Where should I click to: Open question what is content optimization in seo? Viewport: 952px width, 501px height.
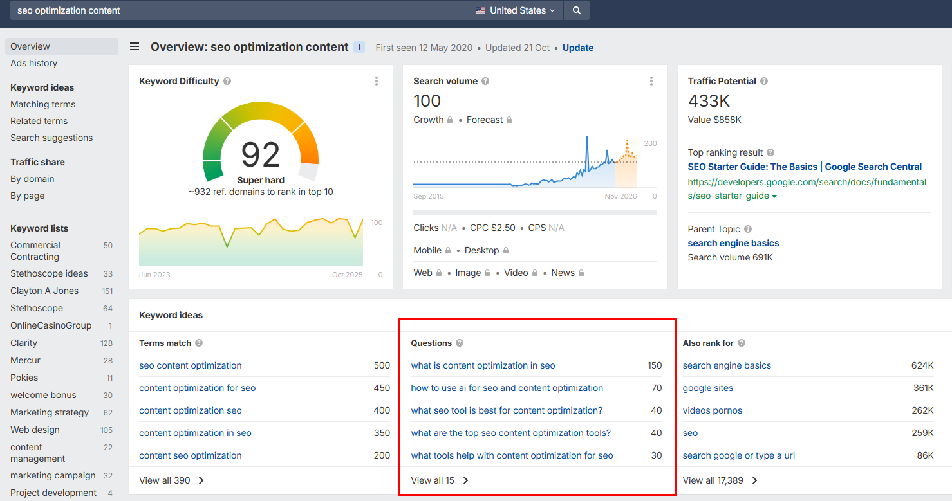tap(483, 365)
